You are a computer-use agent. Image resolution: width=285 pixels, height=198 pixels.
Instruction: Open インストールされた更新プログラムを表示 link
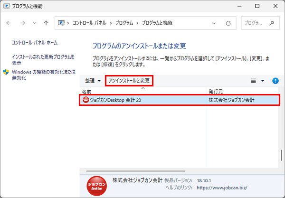(43, 60)
